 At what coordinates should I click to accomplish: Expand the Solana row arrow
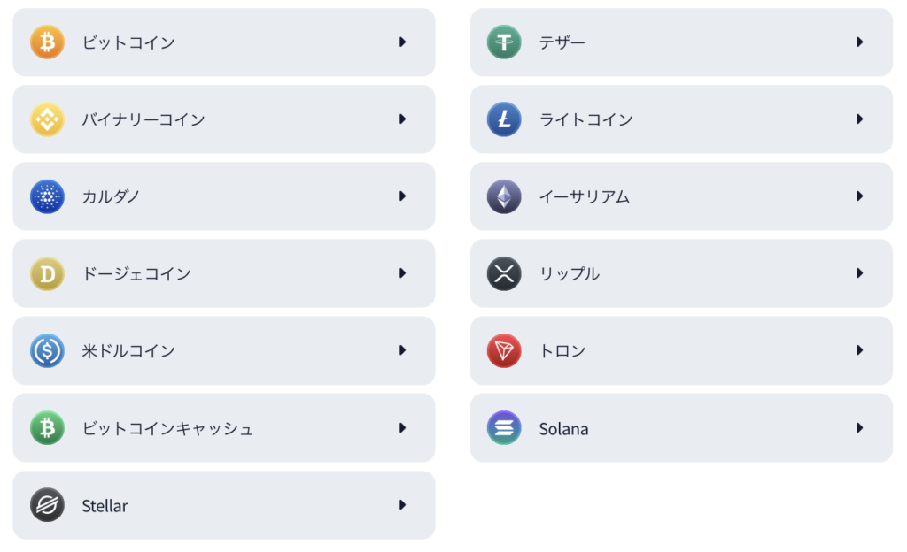tap(859, 428)
